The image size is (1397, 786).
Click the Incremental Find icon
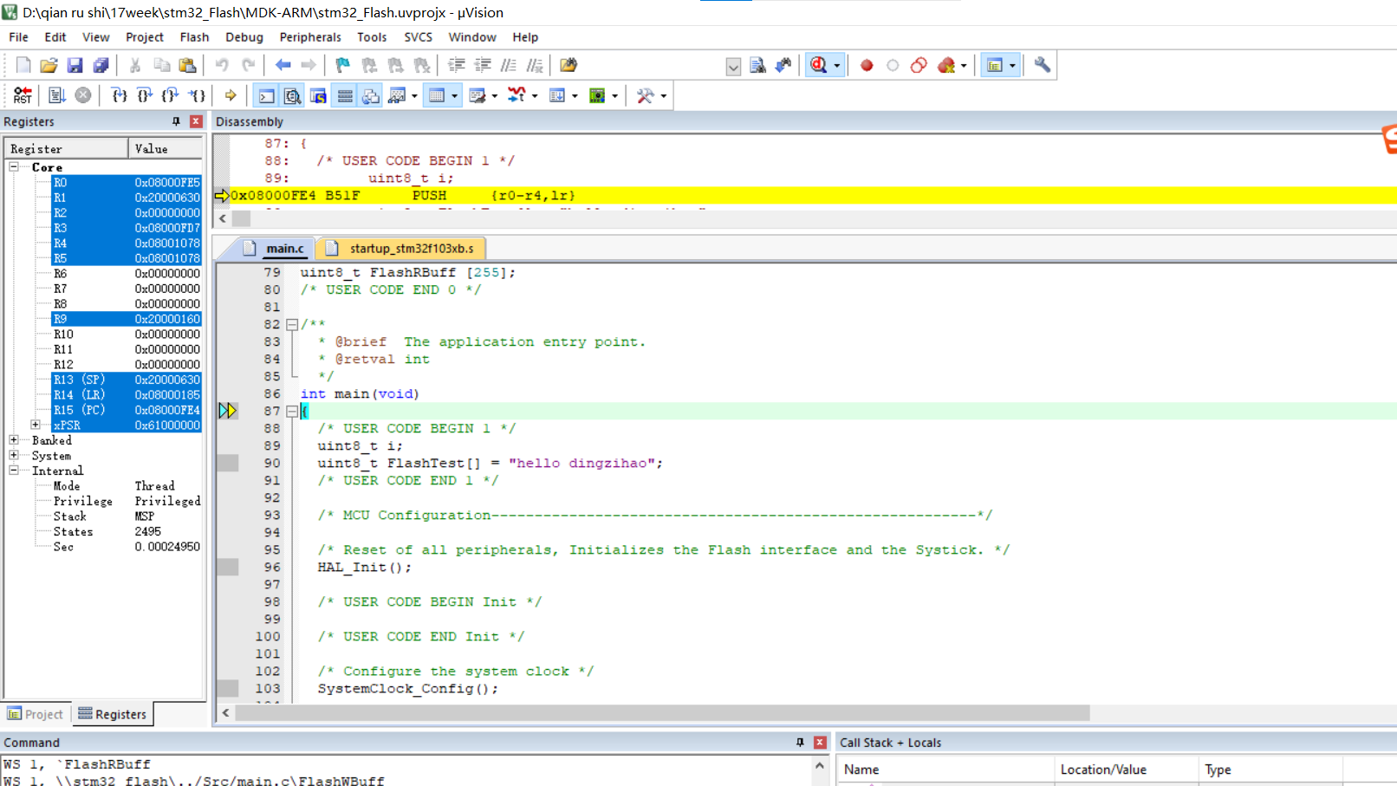783,65
